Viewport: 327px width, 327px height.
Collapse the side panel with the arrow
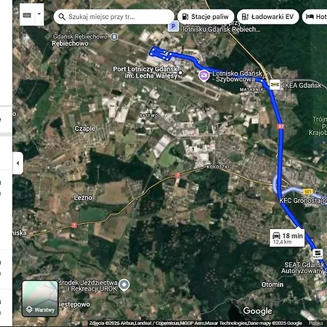[18, 163]
